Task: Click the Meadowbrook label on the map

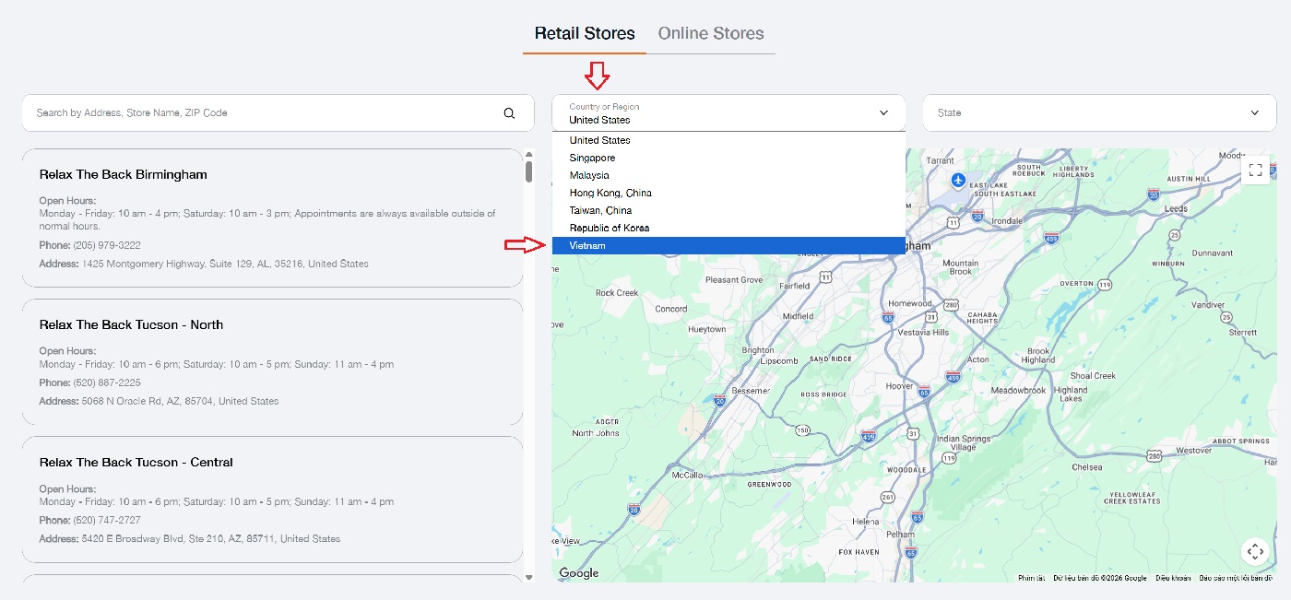Action: pyautogui.click(x=1018, y=391)
